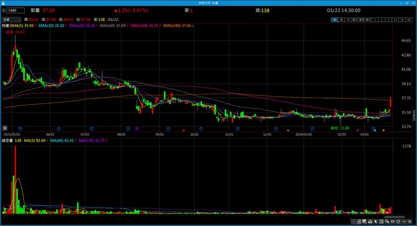Image resolution: width=417 pixels, height=226 pixels.
Task: Select the 1-minute interval button
Action: point(375,20)
